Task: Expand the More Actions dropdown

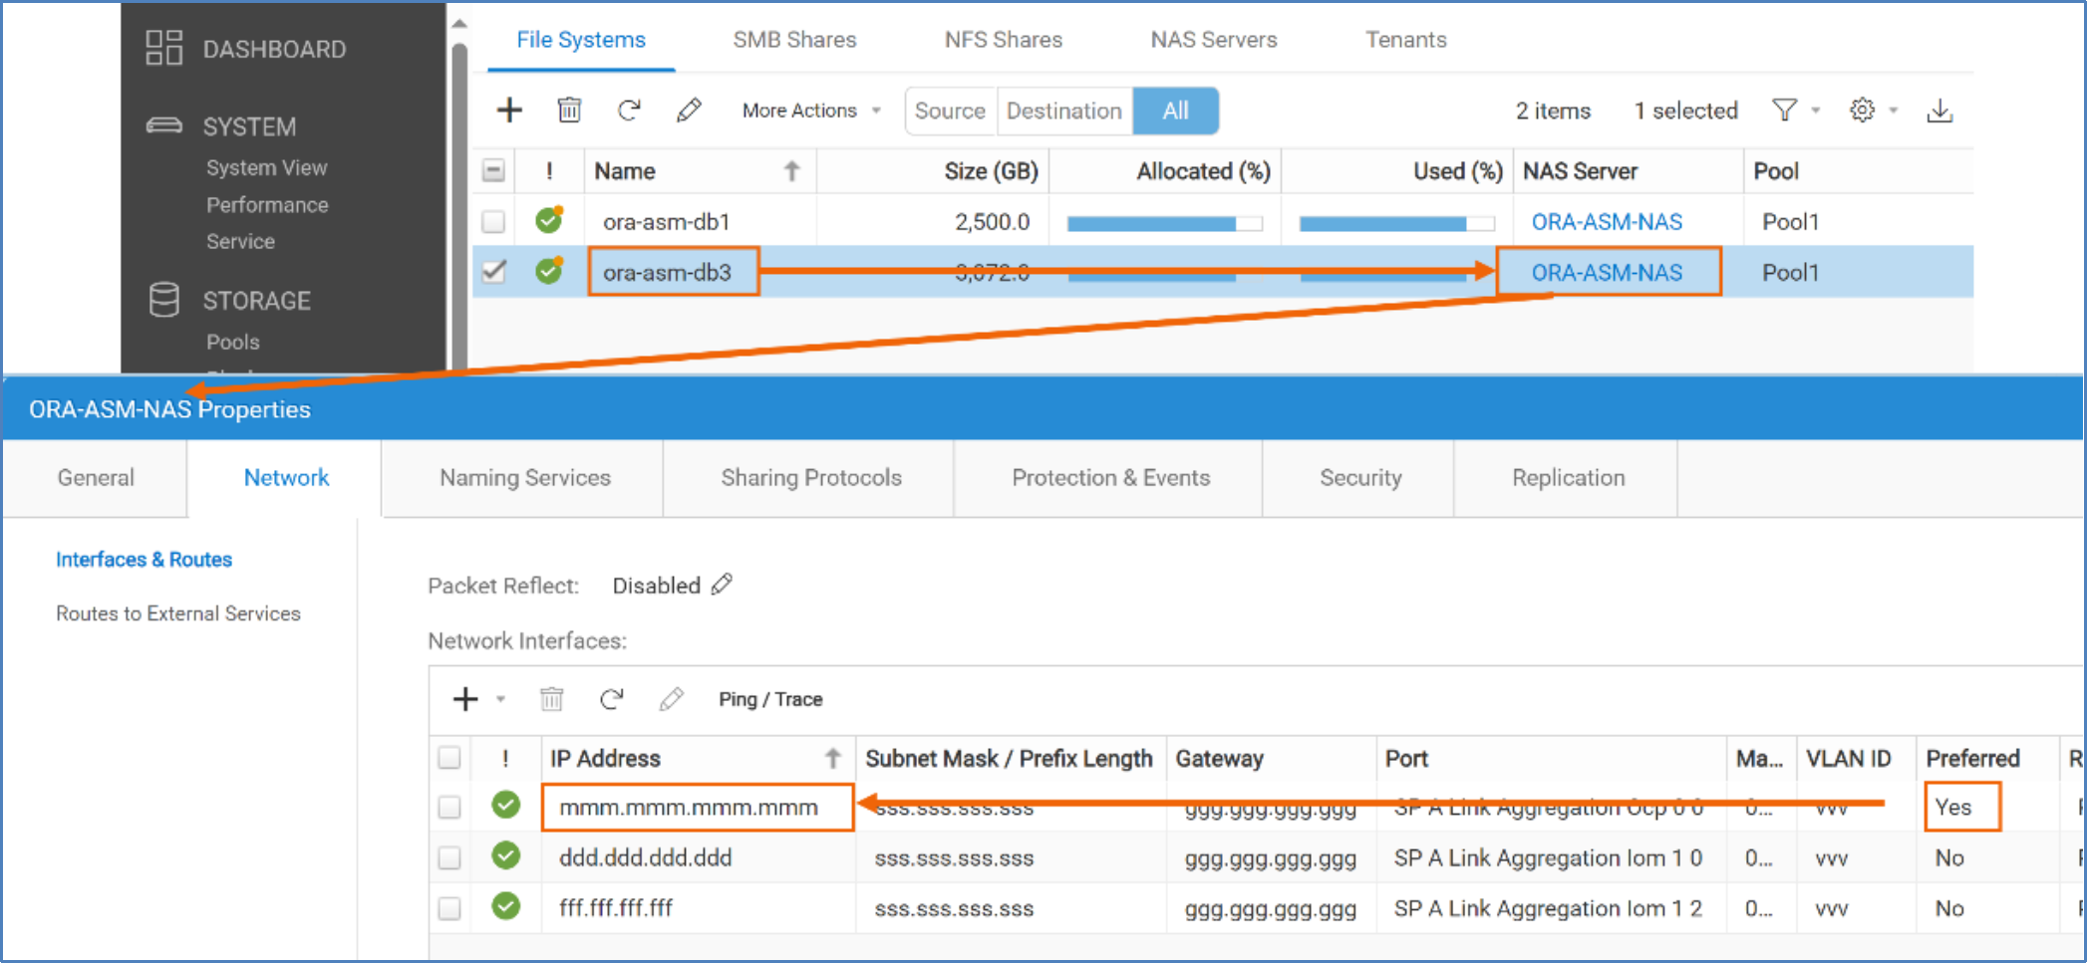Action: tap(811, 111)
